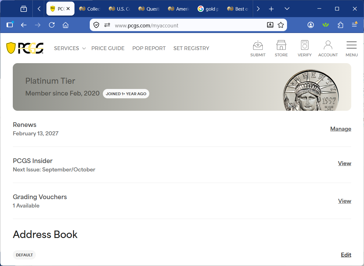Click View link for Grading Vouchers
Viewport: 364px width, 266px height.
pyautogui.click(x=344, y=201)
